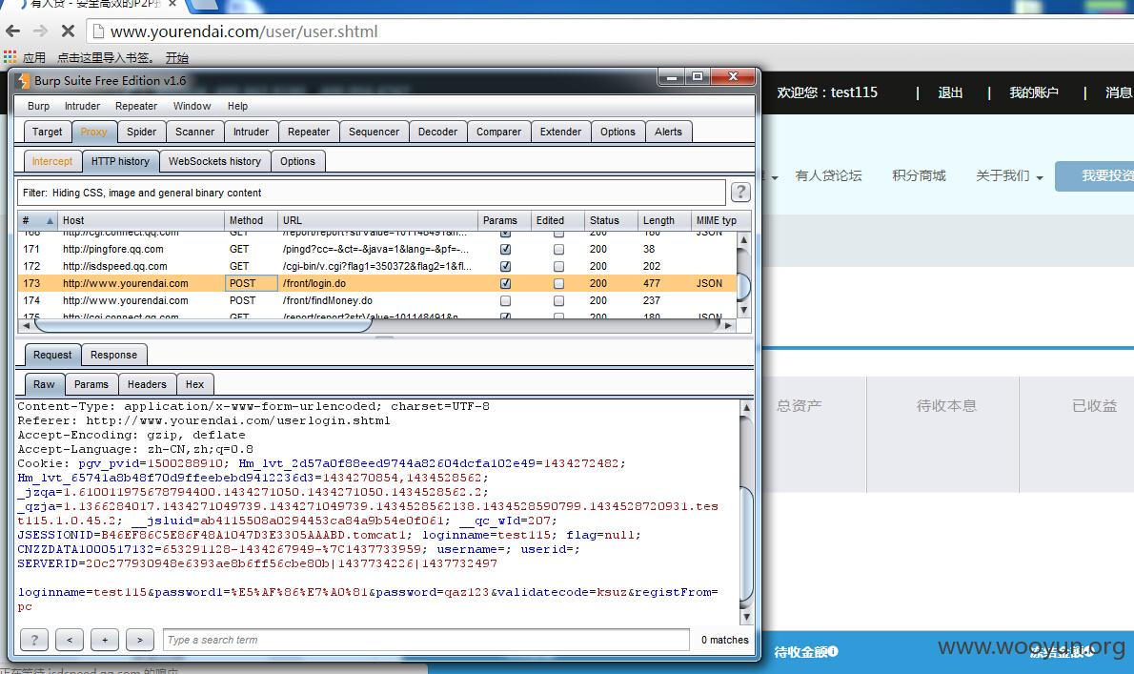Image resolution: width=1134 pixels, height=674 pixels.
Task: Select row 171 pingfore.qq.com
Action: (x=376, y=249)
